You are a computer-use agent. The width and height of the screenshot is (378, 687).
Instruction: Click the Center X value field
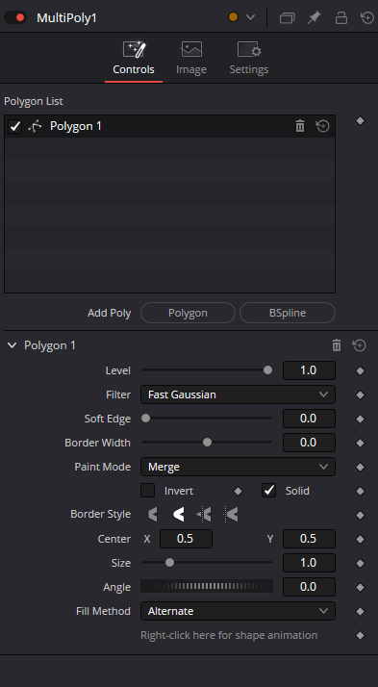pos(186,539)
